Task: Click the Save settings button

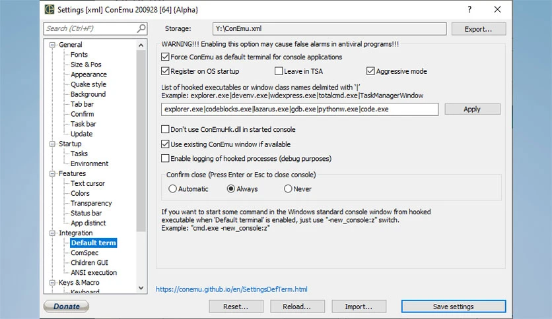Action: 454,306
